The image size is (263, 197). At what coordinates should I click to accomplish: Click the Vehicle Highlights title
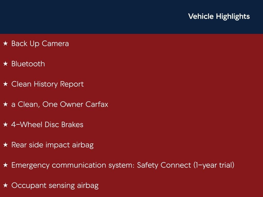(219, 16)
